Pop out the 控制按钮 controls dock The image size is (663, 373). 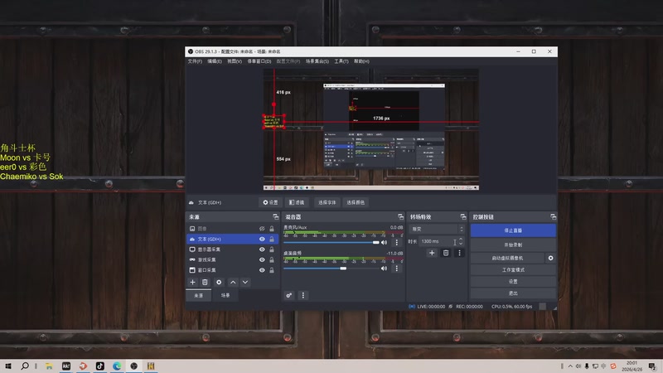point(553,217)
